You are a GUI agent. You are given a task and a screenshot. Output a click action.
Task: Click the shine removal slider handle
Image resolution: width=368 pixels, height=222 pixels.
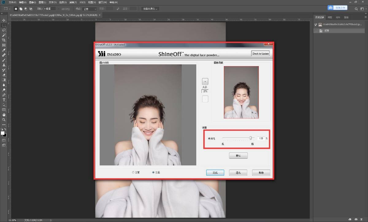pos(251,138)
